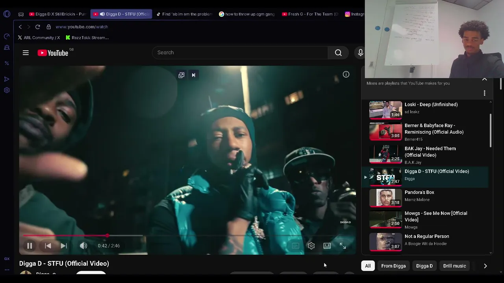Screen dimensions: 504x283
Task: Open sidebar three-dots setup menu
Action: (x=7, y=270)
